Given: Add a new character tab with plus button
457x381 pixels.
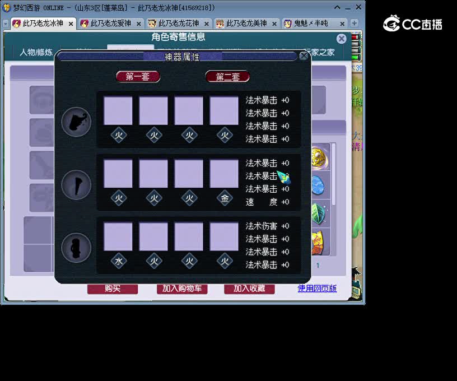Looking at the screenshot, I should tap(354, 23).
